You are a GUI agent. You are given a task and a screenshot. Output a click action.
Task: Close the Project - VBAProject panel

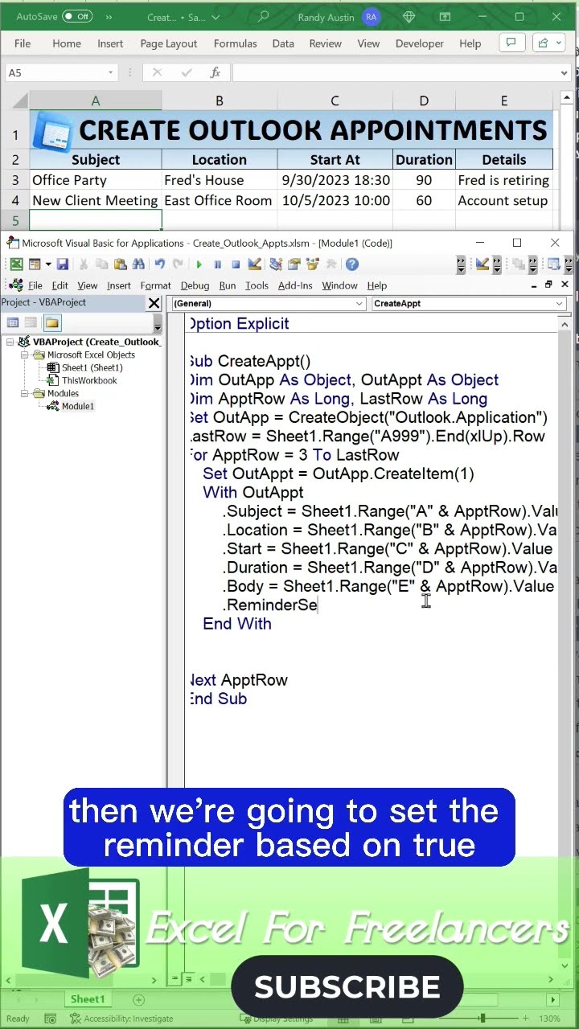(154, 303)
